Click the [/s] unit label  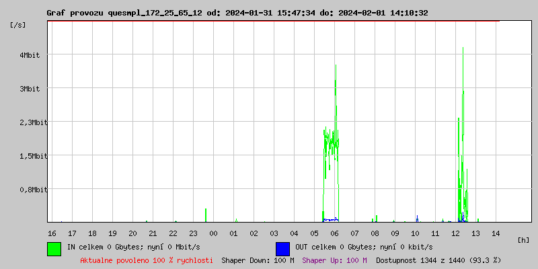tap(19, 25)
